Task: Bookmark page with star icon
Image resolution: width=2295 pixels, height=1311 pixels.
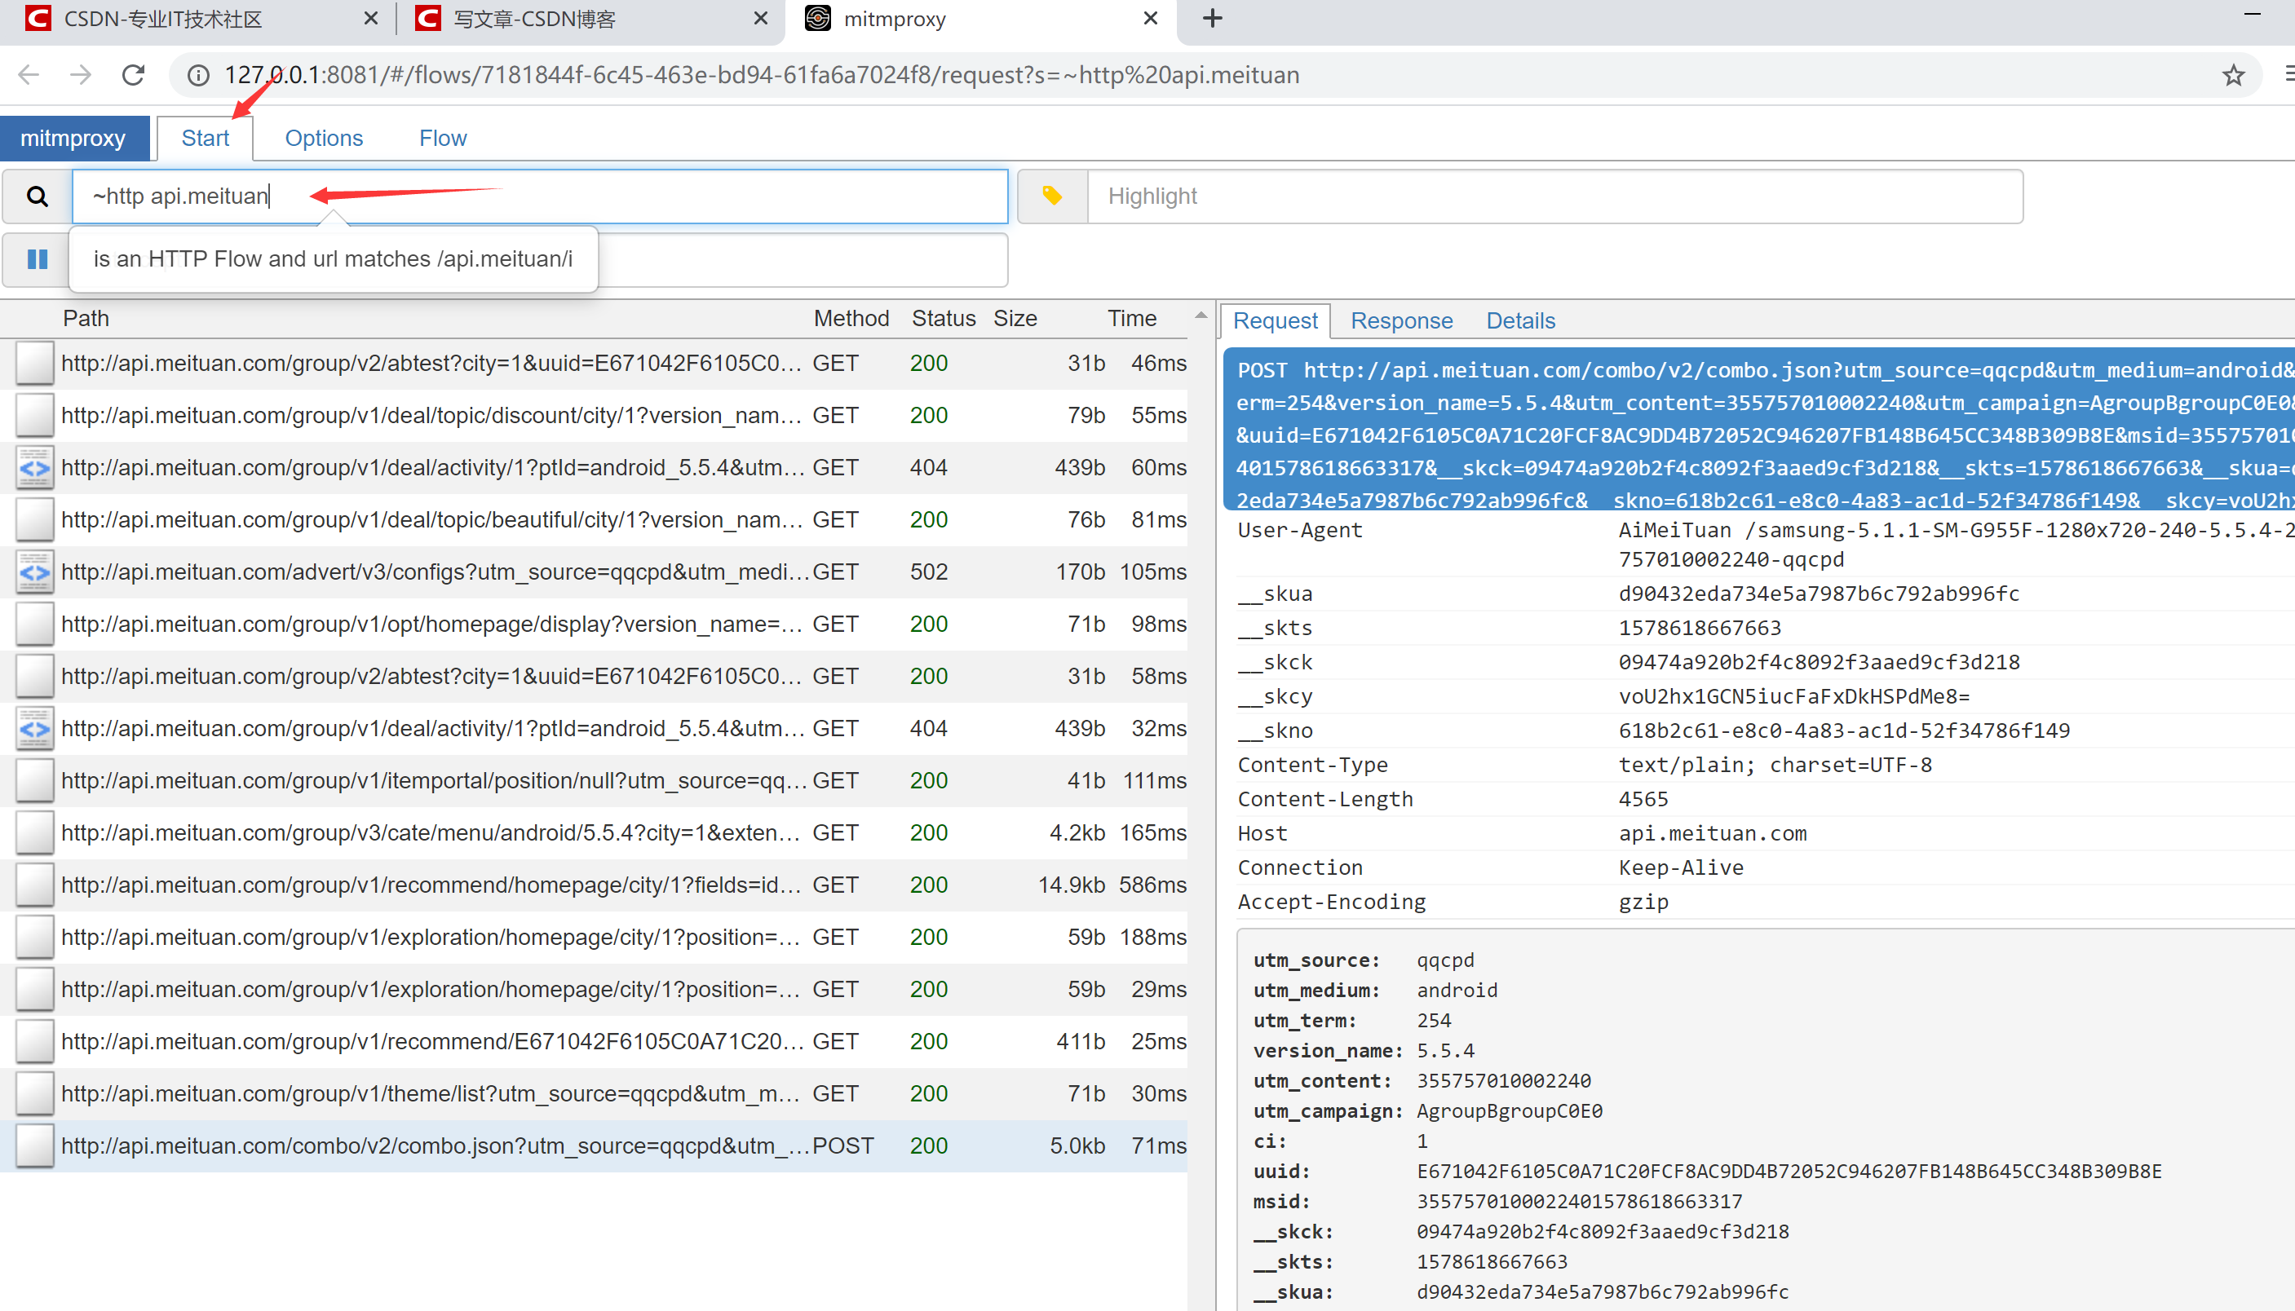Action: coord(2233,75)
